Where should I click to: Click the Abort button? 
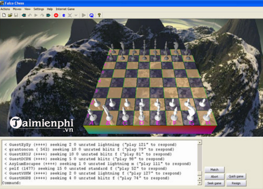click(214, 177)
